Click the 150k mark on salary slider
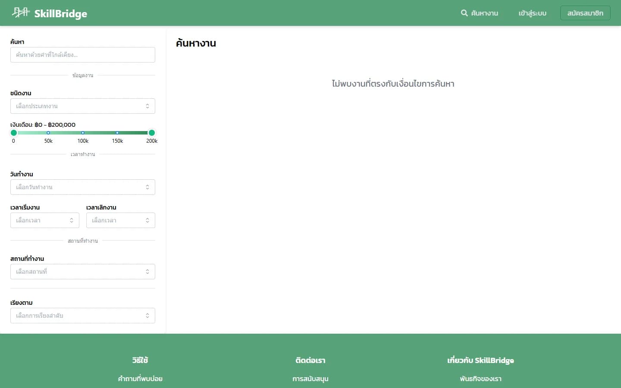 tap(117, 133)
